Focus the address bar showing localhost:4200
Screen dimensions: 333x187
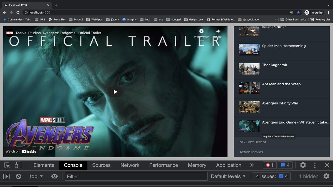point(155,12)
